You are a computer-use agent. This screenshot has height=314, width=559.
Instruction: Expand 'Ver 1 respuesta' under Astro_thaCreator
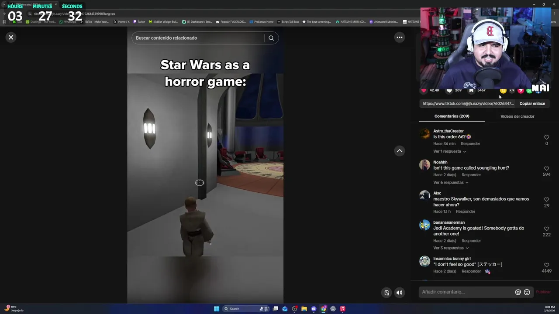tap(449, 151)
